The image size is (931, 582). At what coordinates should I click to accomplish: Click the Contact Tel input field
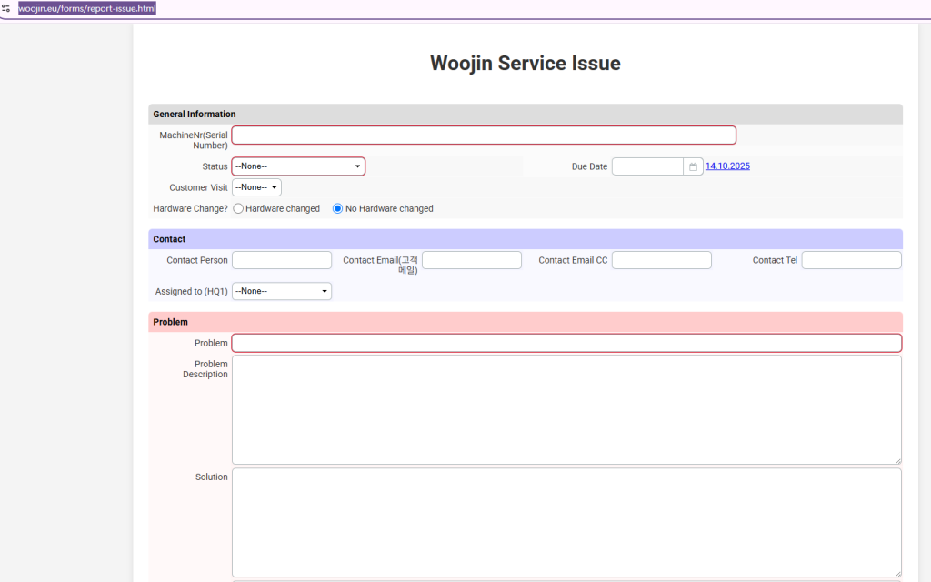point(851,260)
